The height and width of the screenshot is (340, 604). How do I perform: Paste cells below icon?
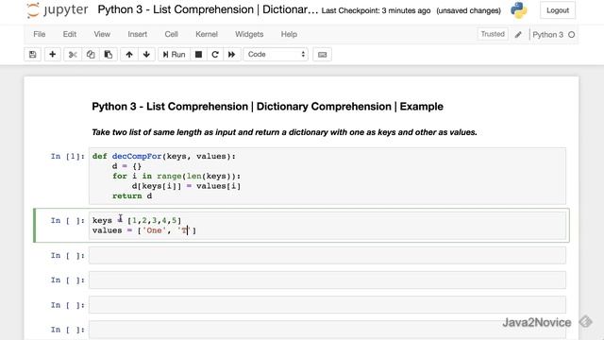[x=109, y=55]
